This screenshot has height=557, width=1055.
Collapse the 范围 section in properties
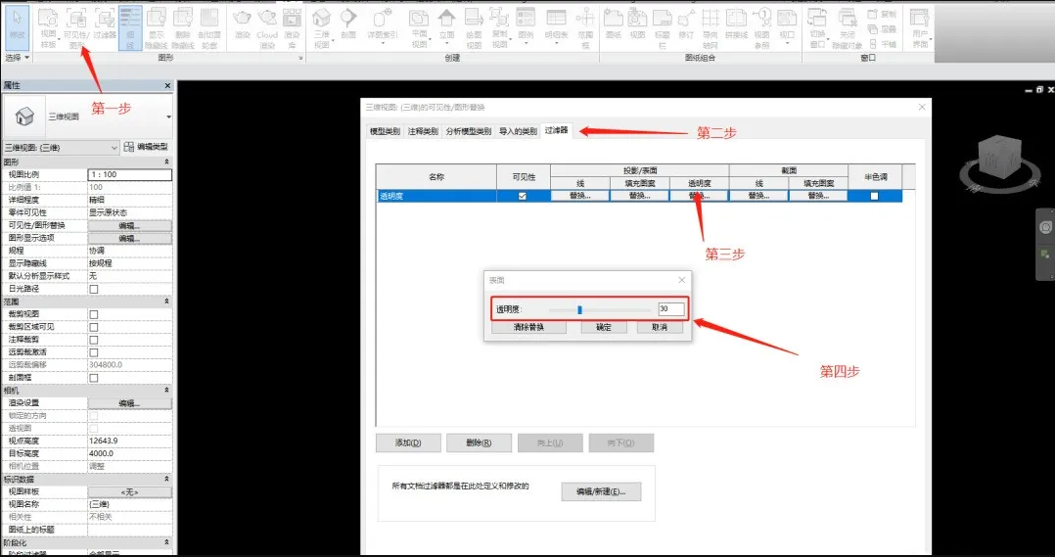click(x=165, y=302)
